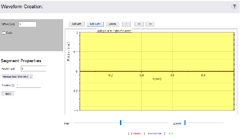Click the Add Left button

coord(76,24)
